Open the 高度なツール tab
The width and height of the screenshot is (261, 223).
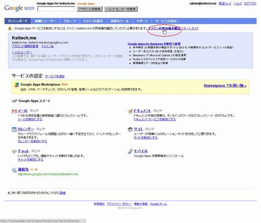pos(120,21)
